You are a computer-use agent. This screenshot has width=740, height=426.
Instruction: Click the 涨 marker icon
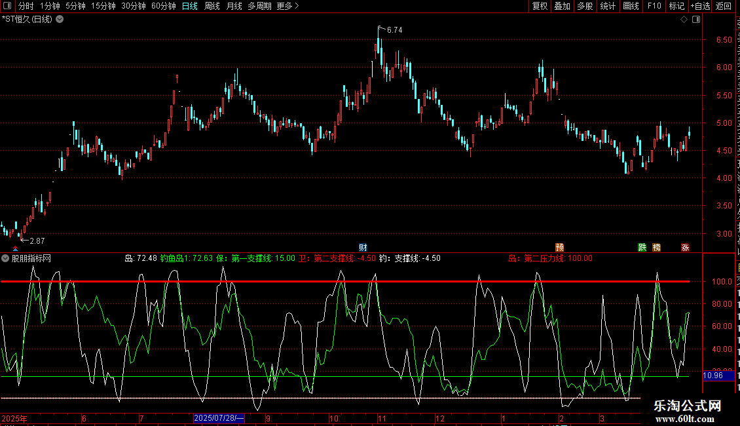[685, 248]
